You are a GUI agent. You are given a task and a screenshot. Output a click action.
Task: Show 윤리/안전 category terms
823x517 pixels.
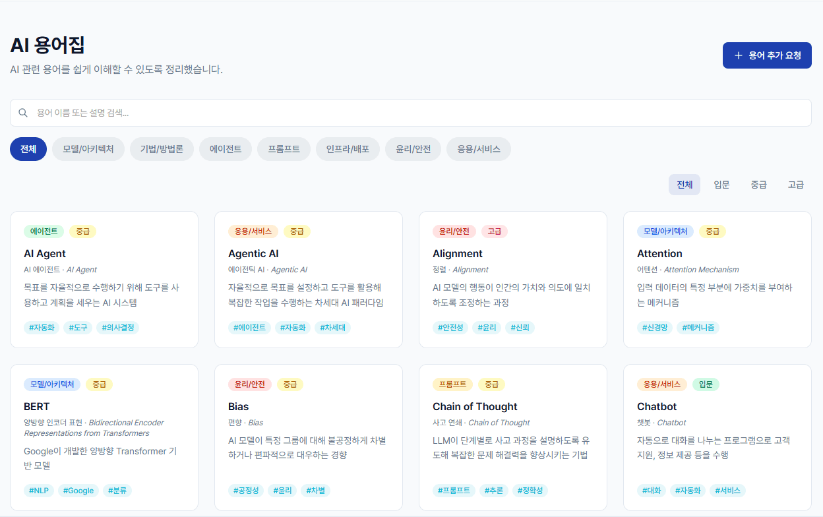click(x=413, y=149)
